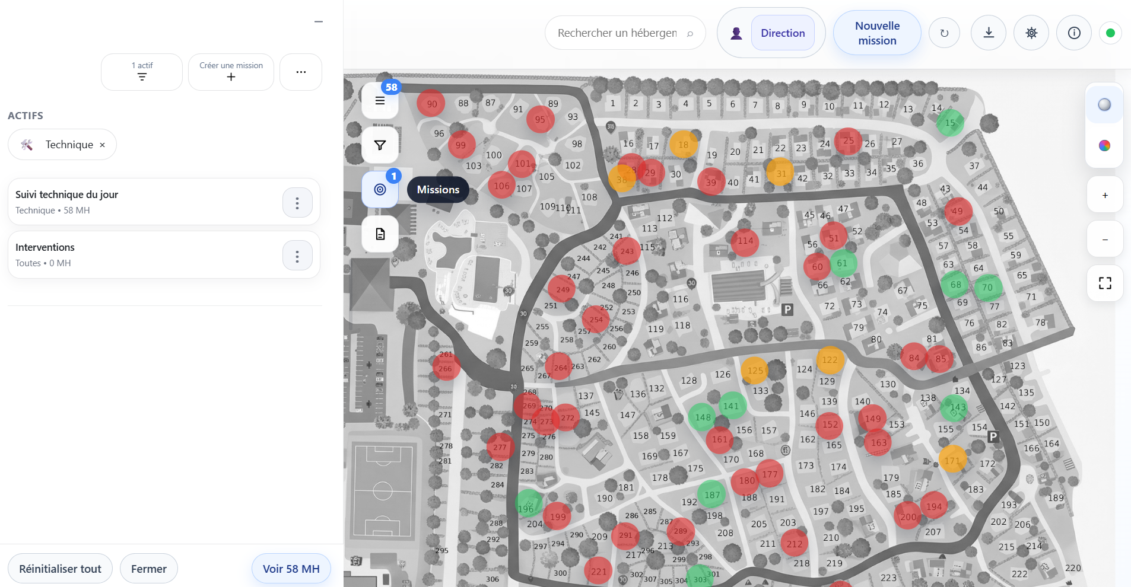This screenshot has width=1131, height=587.
Task: Click orange marker 18 on map
Action: coord(684,144)
